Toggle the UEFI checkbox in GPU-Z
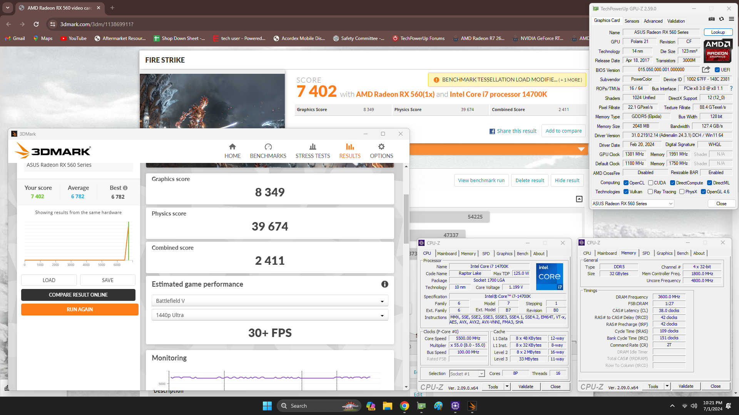739x415 pixels. [x=717, y=70]
